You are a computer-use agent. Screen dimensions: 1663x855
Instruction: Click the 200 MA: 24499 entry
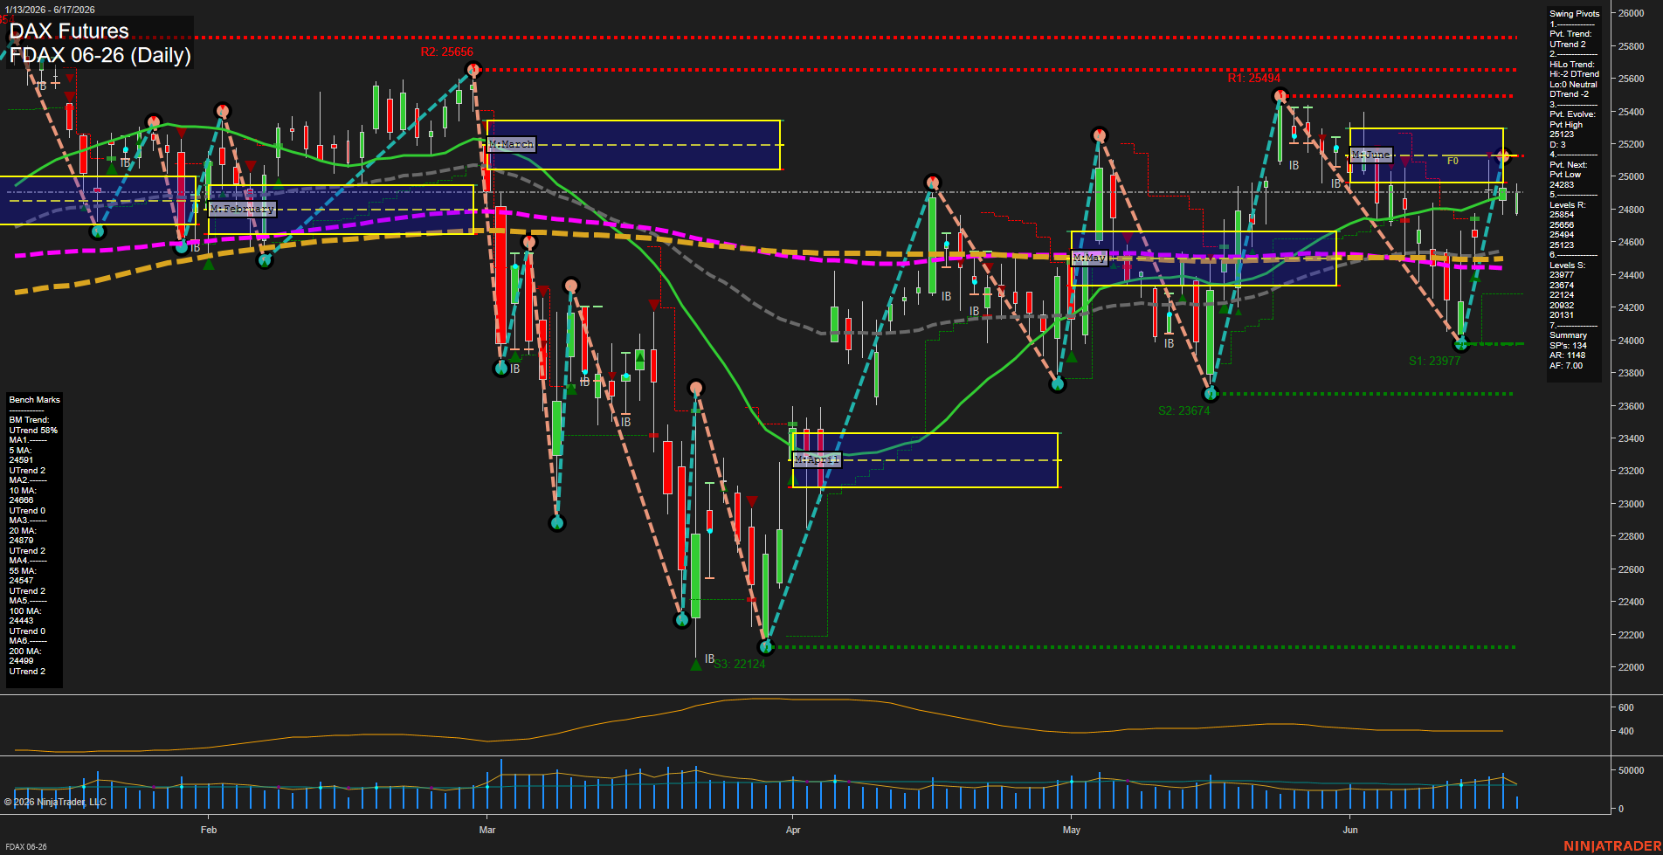tap(25, 656)
